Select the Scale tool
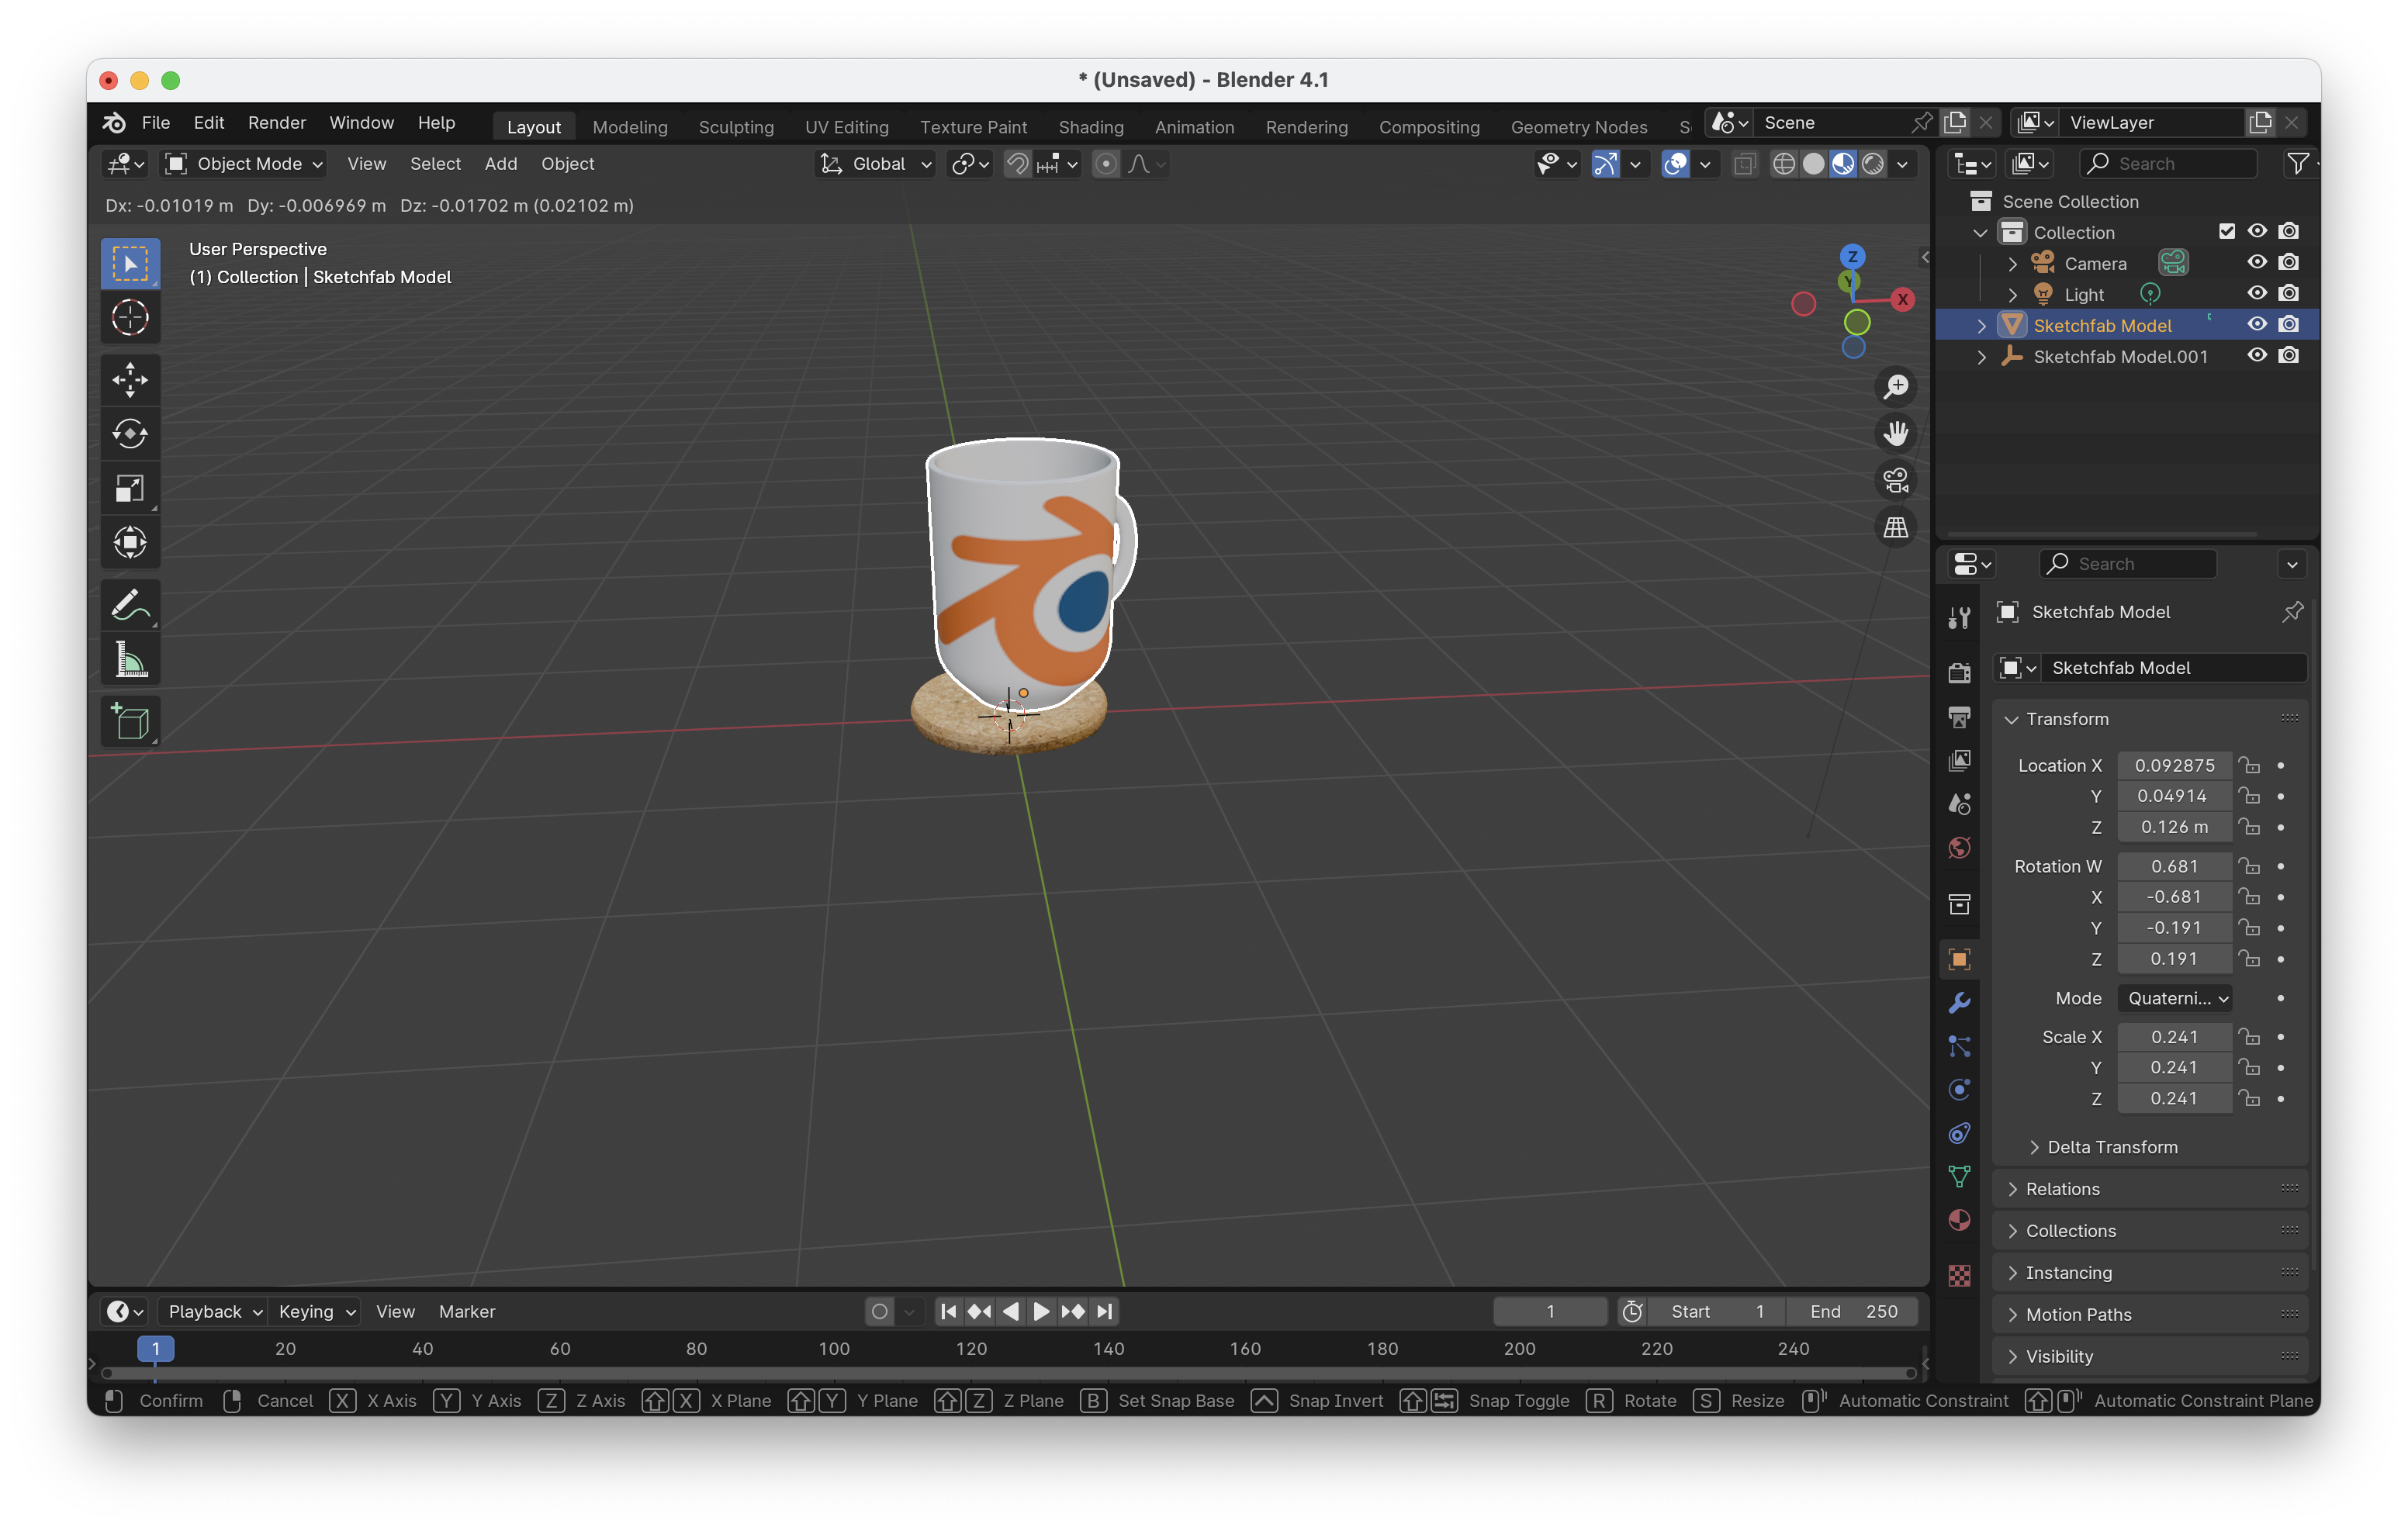The width and height of the screenshot is (2408, 1531). (x=130, y=488)
